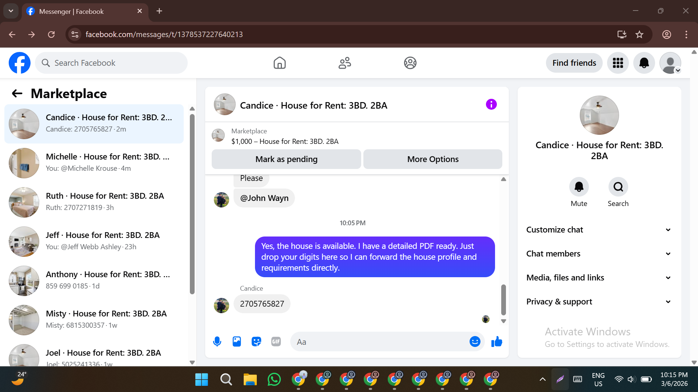
Task: Click the @John Wayn message bubble
Action: pos(264,198)
